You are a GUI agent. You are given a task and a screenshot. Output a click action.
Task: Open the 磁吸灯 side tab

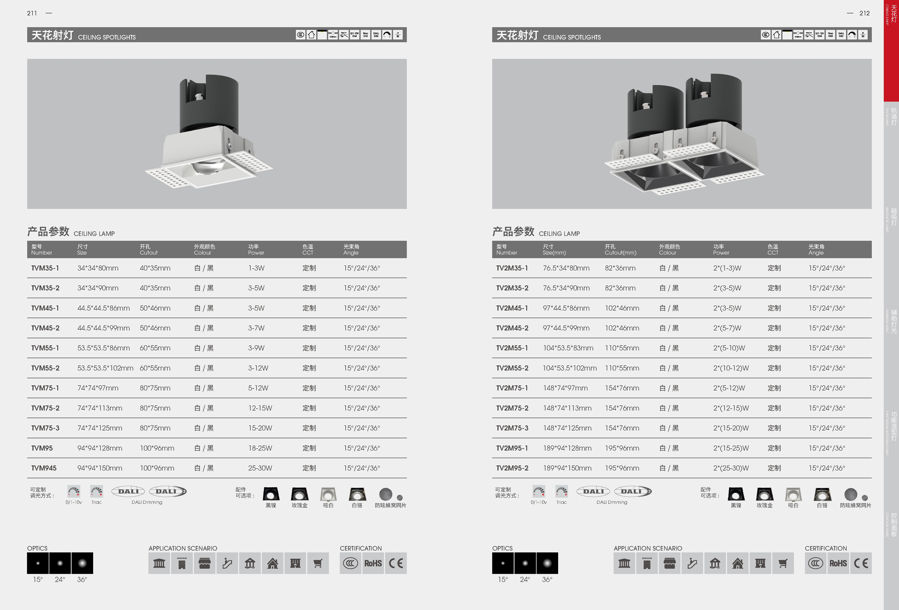click(893, 217)
